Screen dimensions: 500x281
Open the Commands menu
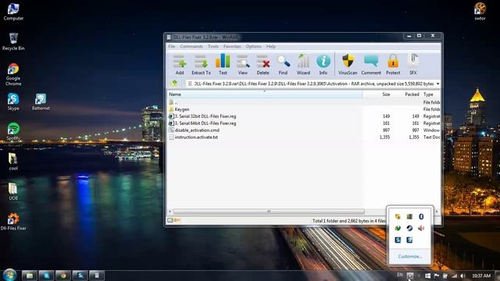point(191,46)
